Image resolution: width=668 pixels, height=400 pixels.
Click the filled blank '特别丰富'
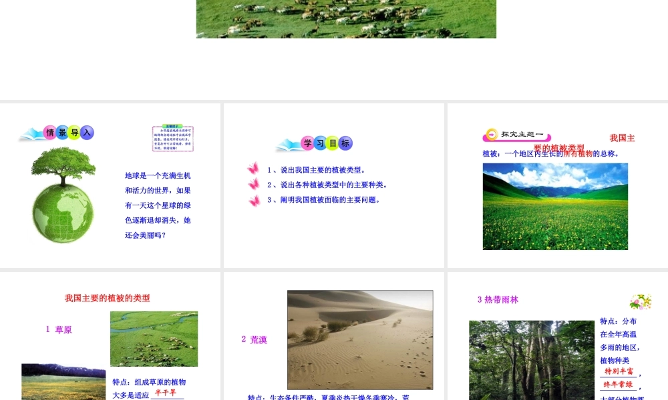(619, 371)
